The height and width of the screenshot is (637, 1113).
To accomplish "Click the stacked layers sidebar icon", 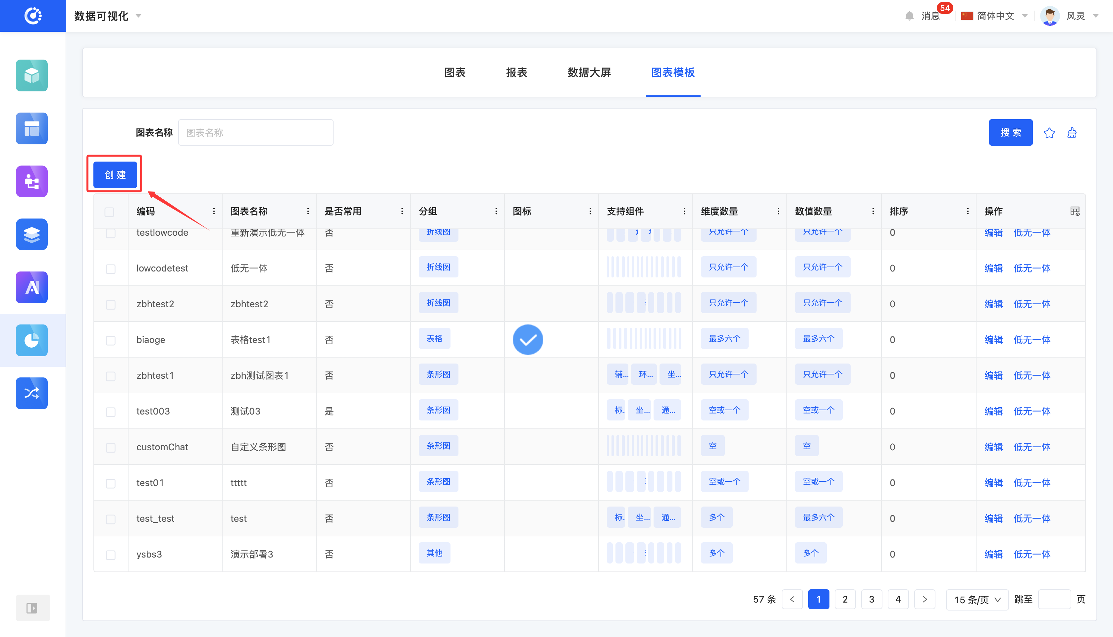I will (31, 234).
